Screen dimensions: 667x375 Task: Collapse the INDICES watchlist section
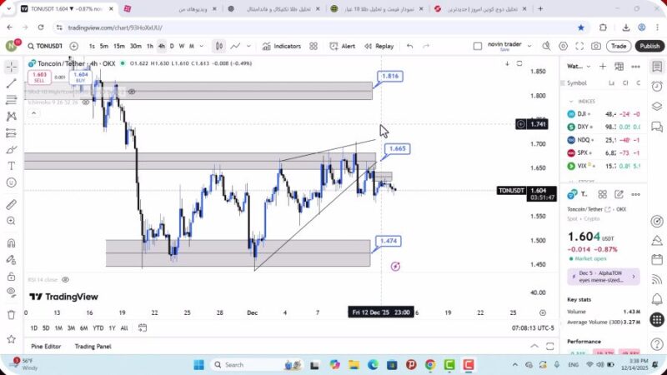(572, 101)
